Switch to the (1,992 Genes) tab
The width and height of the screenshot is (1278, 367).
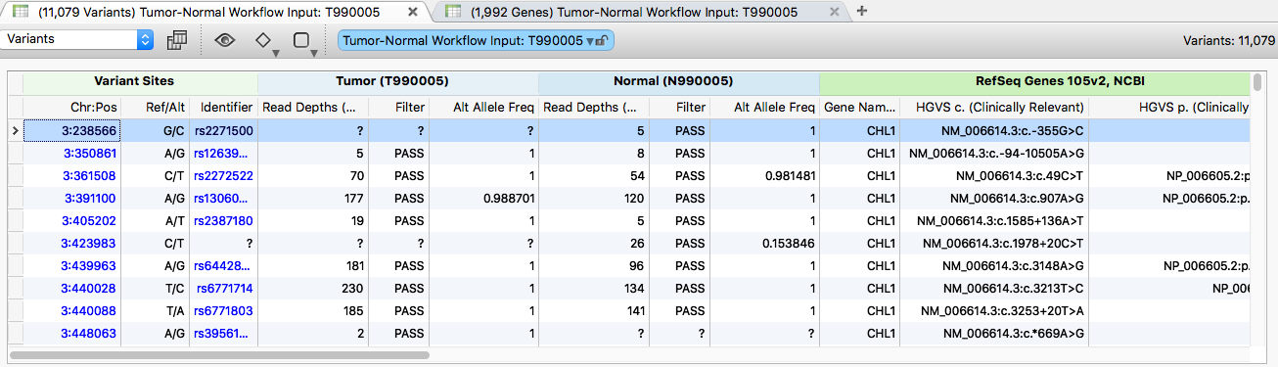tap(641, 12)
